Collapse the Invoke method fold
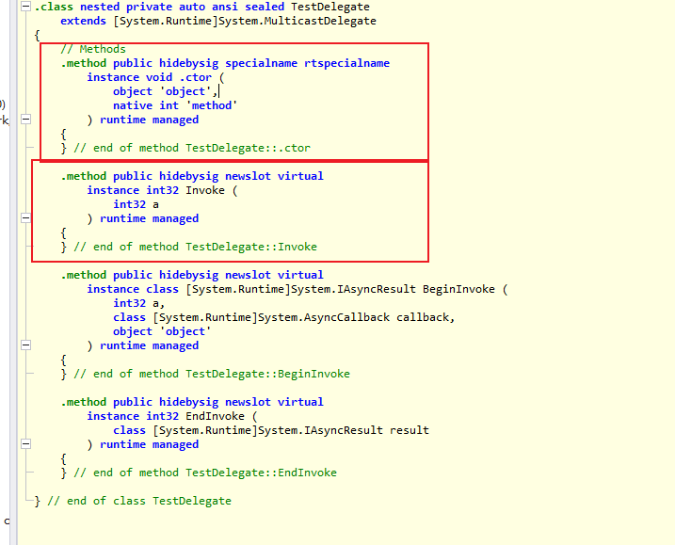Viewport: 675px width, 545px height. point(25,218)
